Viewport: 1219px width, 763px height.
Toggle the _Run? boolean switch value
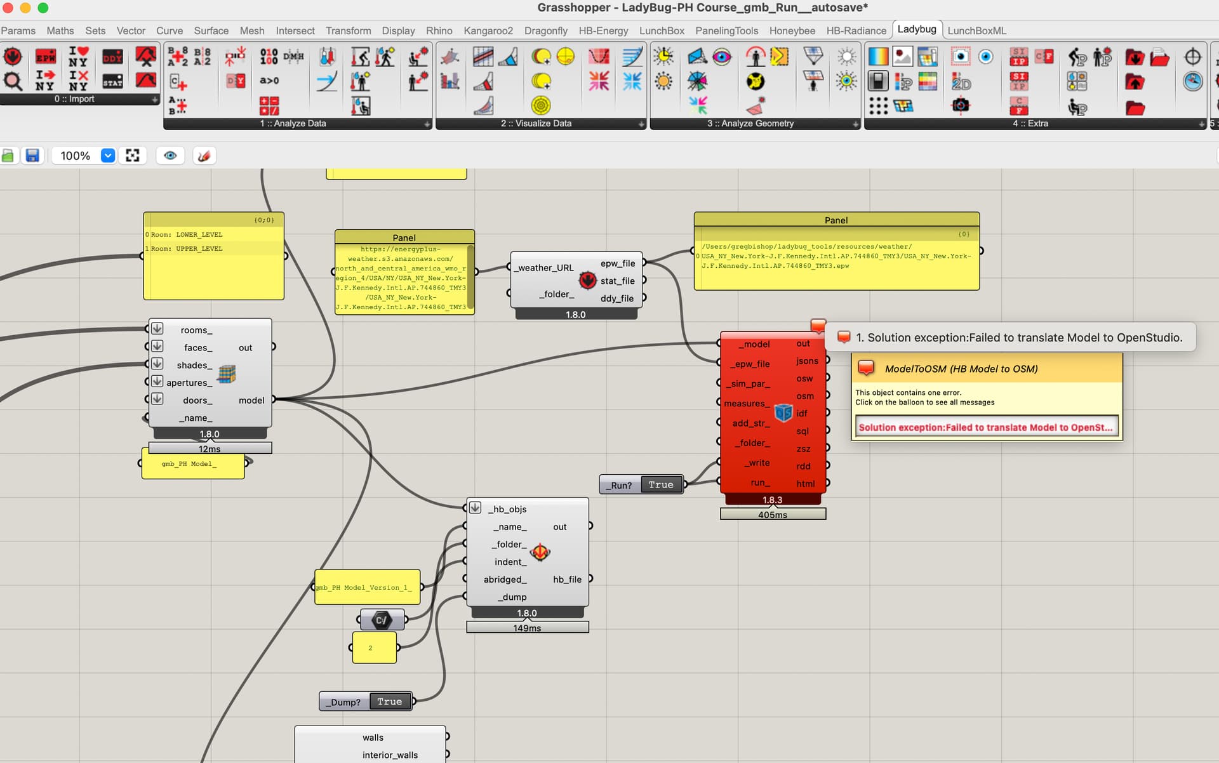660,485
